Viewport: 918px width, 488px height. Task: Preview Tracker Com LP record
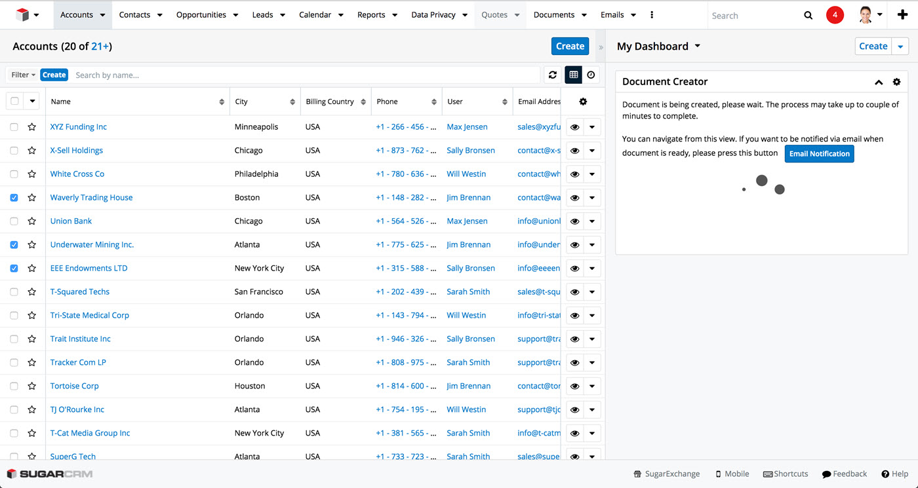tap(574, 363)
